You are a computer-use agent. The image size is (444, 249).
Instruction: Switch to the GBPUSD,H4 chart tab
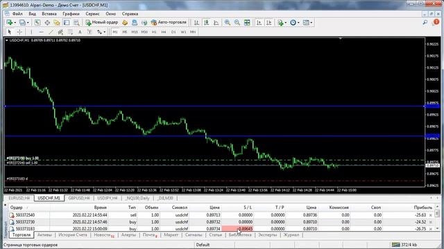pyautogui.click(x=79, y=198)
